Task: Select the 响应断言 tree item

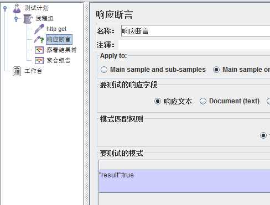Action: click(59, 39)
